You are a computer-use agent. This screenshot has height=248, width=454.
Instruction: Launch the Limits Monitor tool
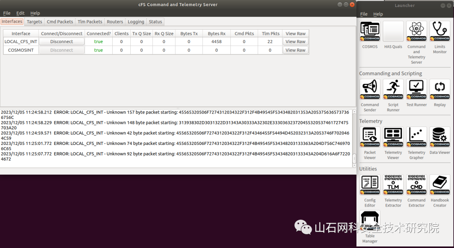(x=440, y=31)
